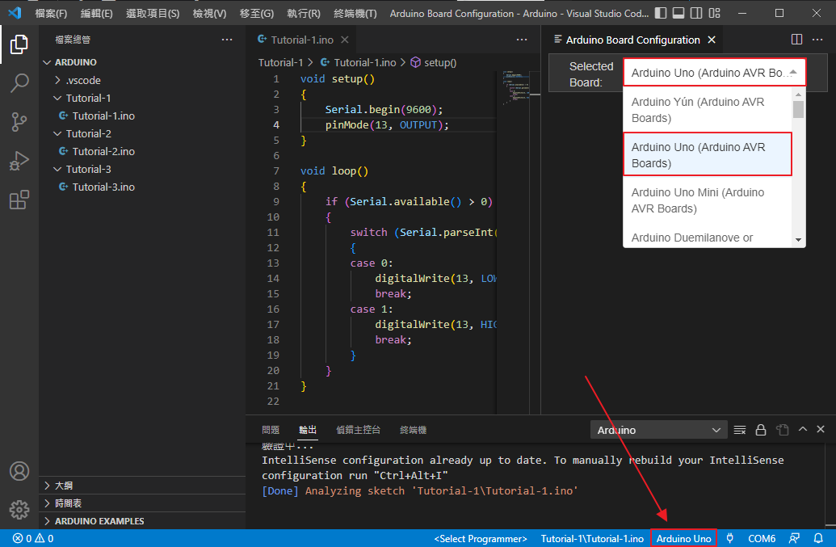Click <Select Programmer> in status bar

click(481, 538)
